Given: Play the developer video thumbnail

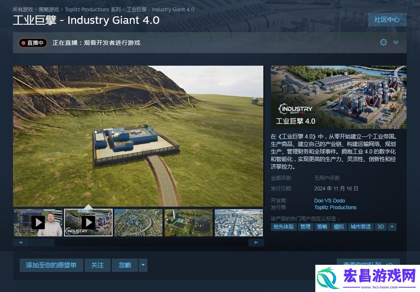Looking at the screenshot, I should [x=38, y=223].
